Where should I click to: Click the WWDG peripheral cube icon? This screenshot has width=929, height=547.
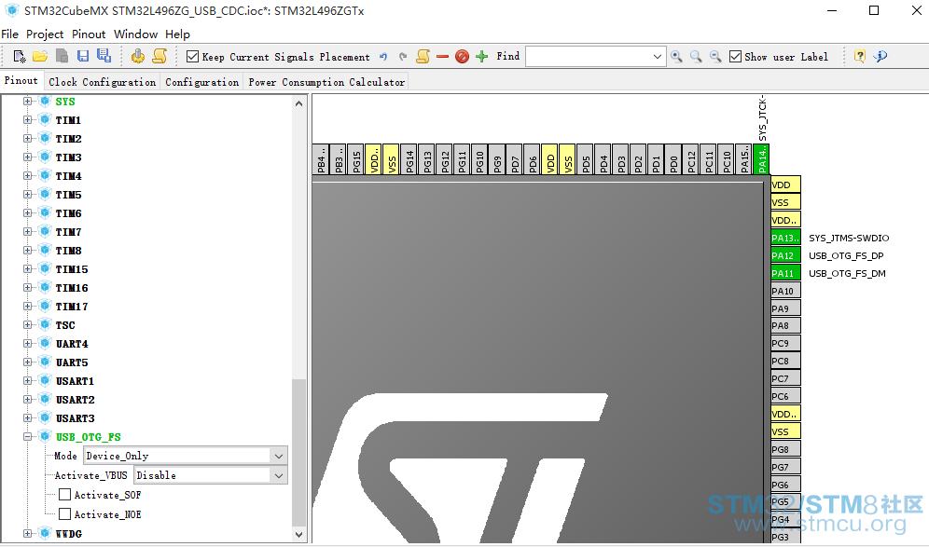click(45, 533)
